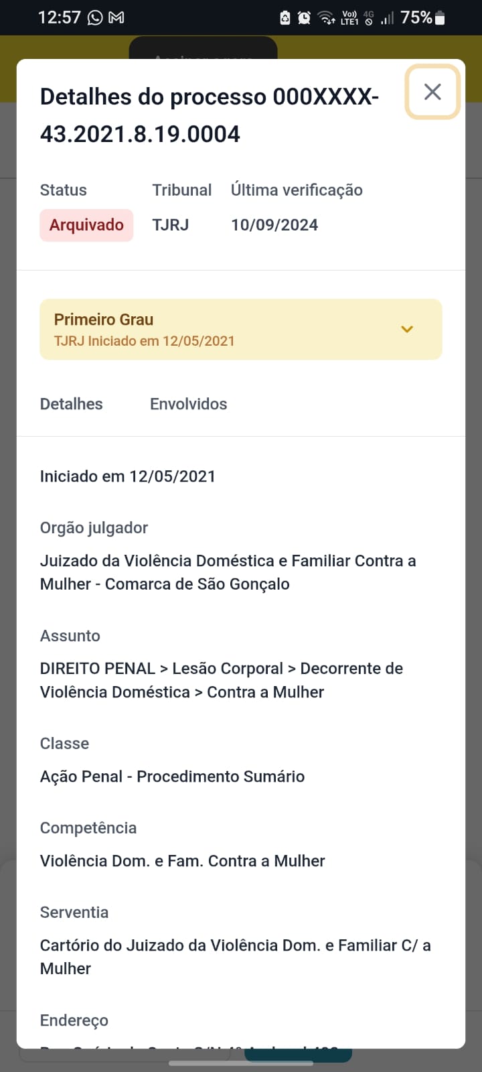The width and height of the screenshot is (482, 1072).
Task: Tap the Wi-Fi status icon
Action: tap(326, 18)
